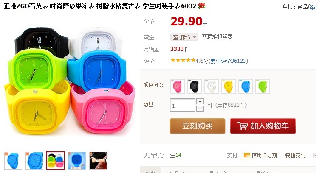The width and height of the screenshot is (316, 173).
Task: Choose the green watch color option
Action: coord(262,86)
